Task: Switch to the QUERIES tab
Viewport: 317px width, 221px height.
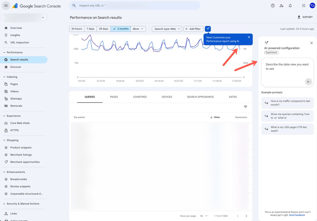Action: [90, 97]
